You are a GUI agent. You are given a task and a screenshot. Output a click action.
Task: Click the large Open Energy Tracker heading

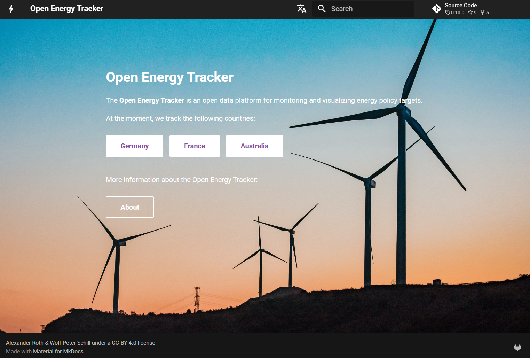click(169, 77)
